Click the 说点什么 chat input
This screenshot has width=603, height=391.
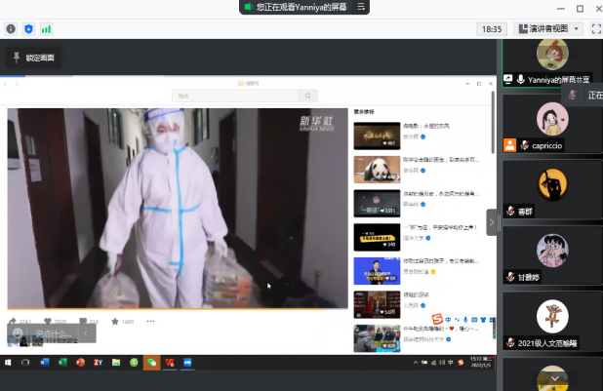click(55, 334)
